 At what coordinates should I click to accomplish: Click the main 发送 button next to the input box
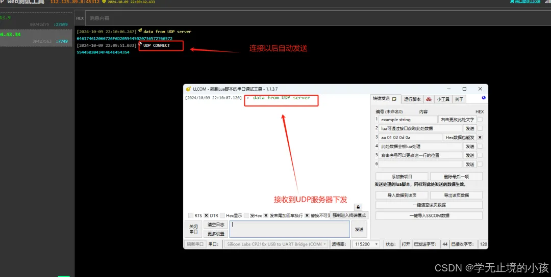click(x=359, y=229)
